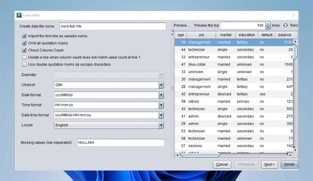Open the Delimiter dropdown

coord(161,75)
